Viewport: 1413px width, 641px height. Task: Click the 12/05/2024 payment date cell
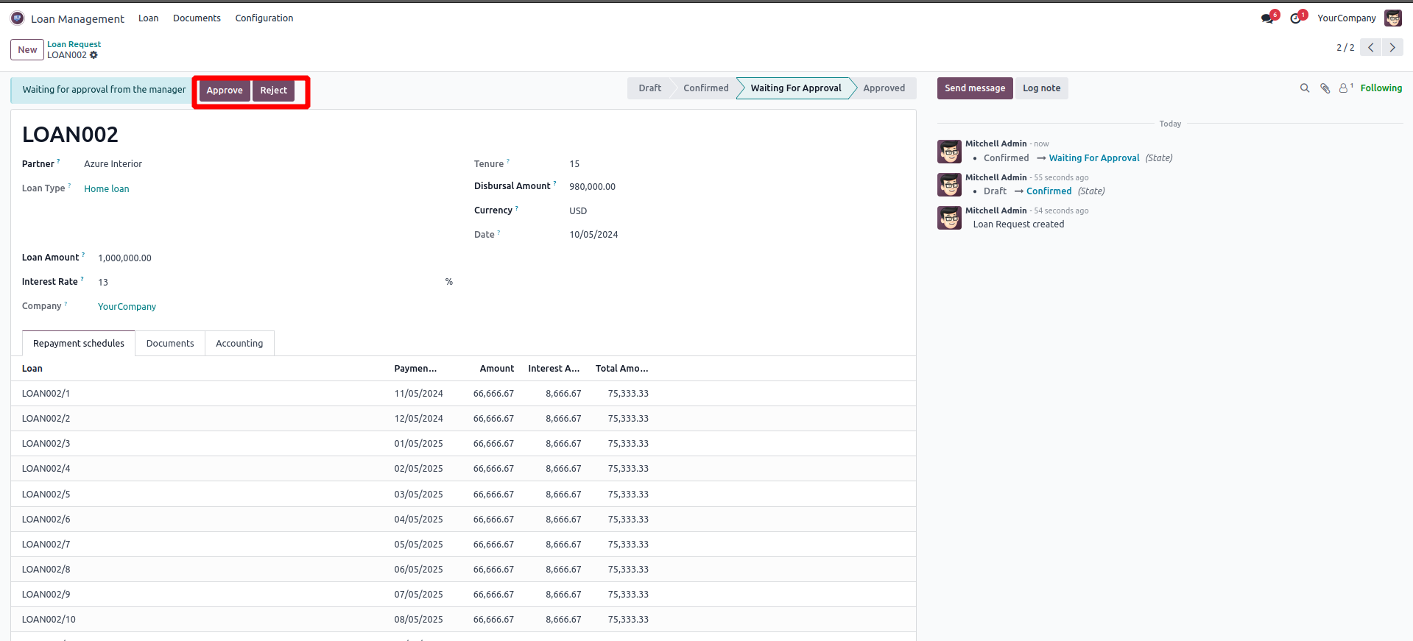coord(418,419)
